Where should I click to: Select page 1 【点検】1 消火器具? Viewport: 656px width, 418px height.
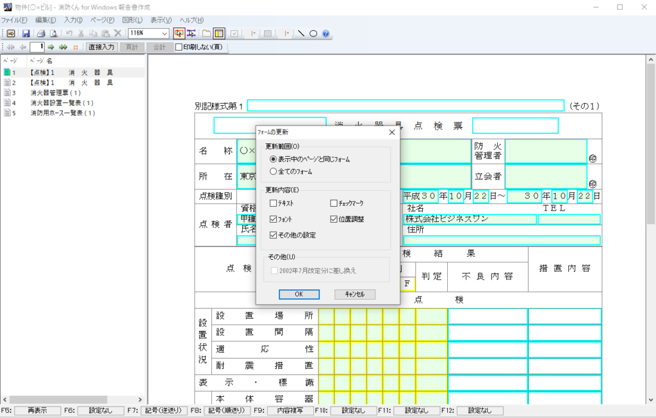pyautogui.click(x=73, y=72)
